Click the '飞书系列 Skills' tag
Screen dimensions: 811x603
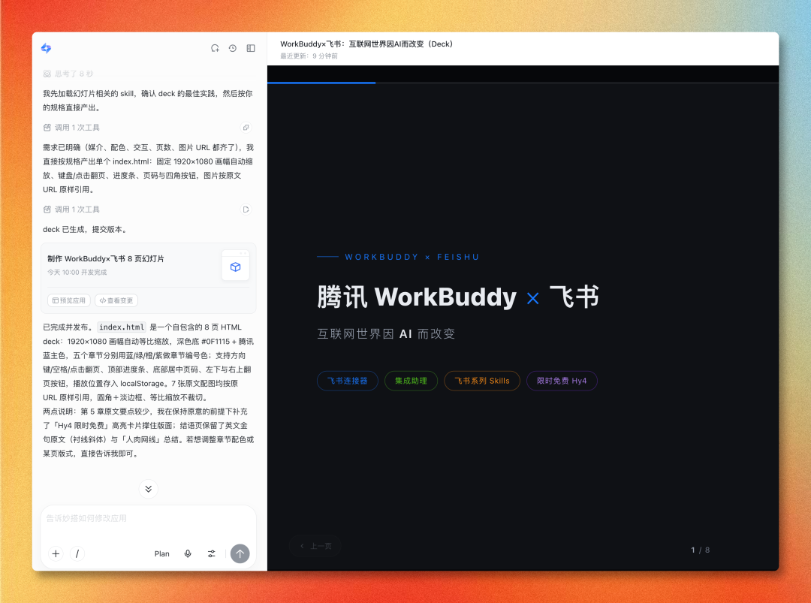[x=482, y=381]
